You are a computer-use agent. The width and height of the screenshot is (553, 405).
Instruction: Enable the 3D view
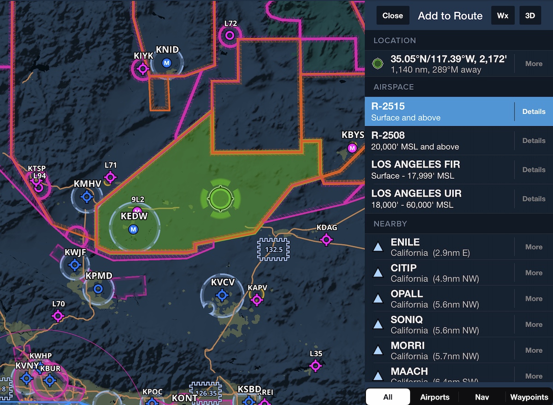tap(530, 15)
